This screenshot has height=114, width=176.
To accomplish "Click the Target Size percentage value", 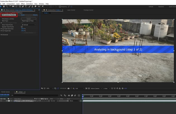I will (x=23, y=31).
